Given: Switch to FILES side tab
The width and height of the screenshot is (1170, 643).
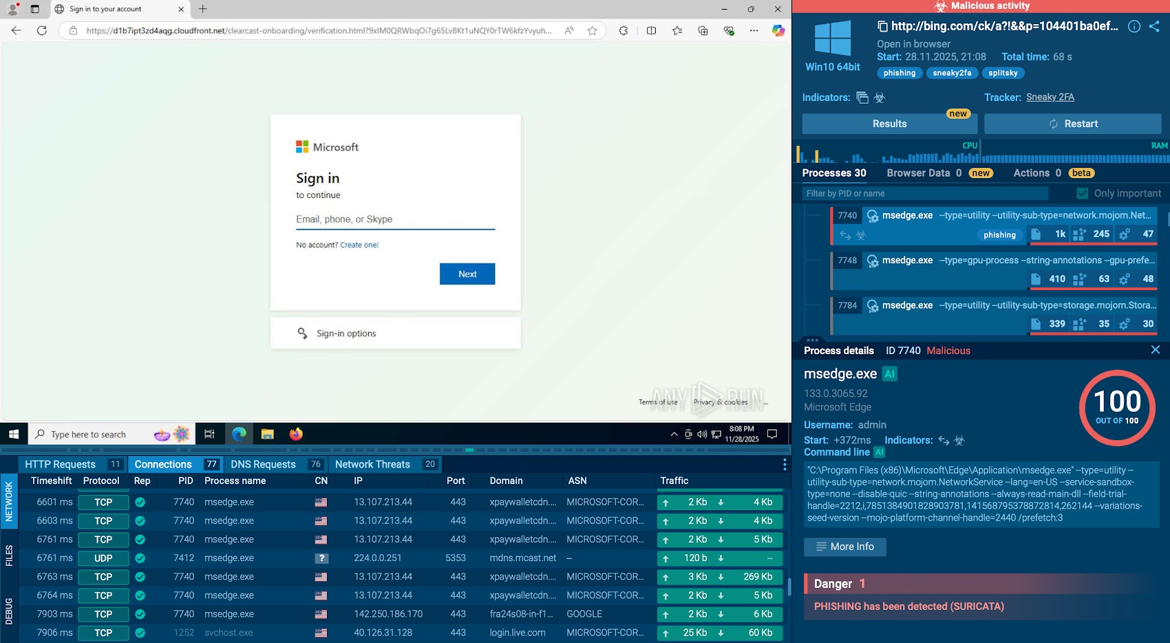Looking at the screenshot, I should (x=9, y=556).
